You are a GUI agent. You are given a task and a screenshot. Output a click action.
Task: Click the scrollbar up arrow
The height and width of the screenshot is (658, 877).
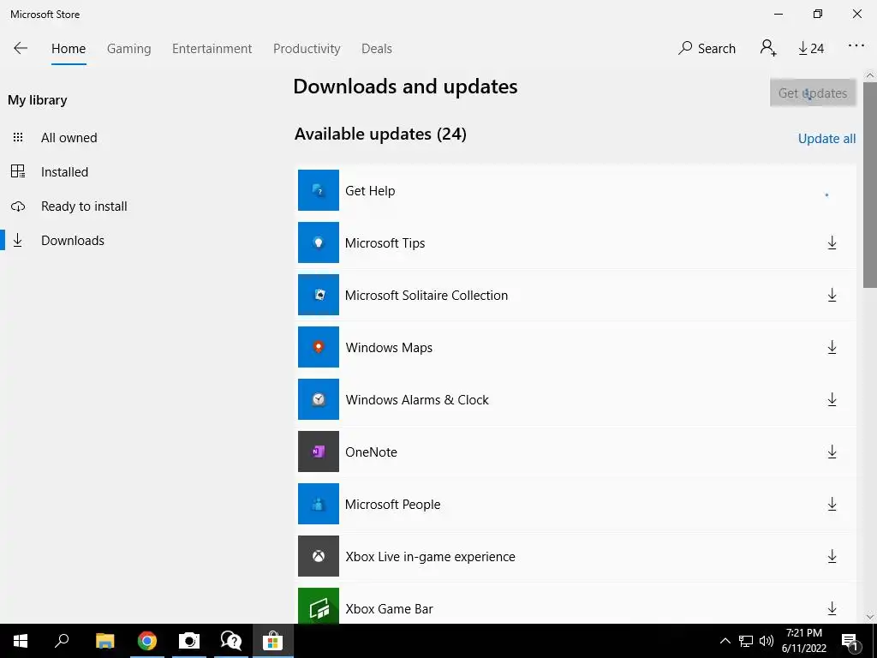tap(870, 75)
